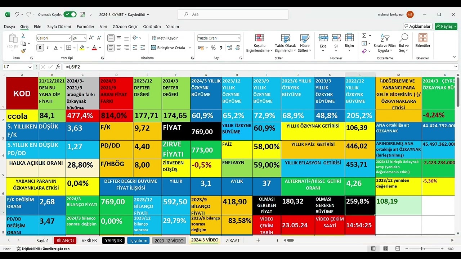461x259 pixels.
Task: Switch to BİLANÇO sheet tab
Action: click(65, 241)
